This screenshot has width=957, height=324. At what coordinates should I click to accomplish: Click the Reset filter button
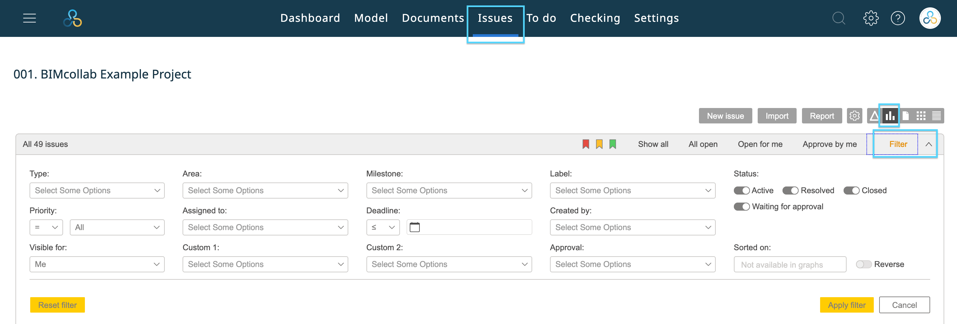coord(58,305)
